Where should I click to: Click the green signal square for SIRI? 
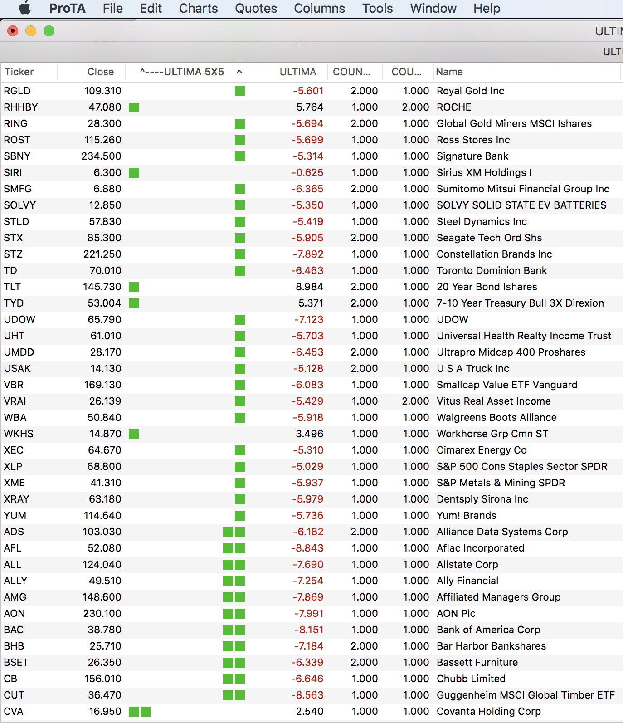(x=134, y=173)
